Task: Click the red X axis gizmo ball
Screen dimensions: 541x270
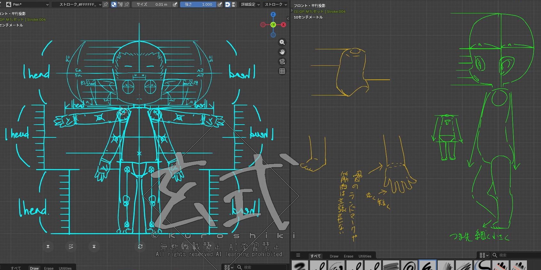Action: 283,25
